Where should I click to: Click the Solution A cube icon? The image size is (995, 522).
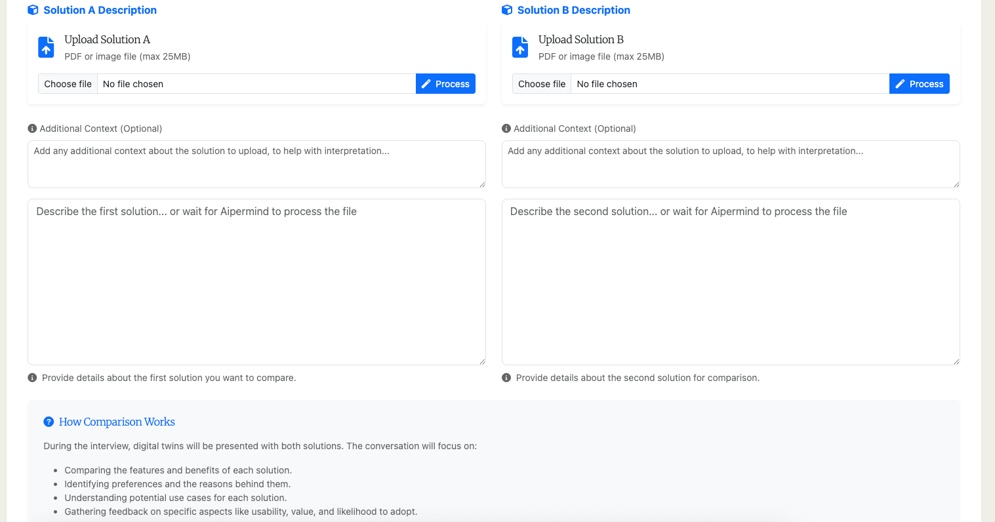tap(33, 10)
